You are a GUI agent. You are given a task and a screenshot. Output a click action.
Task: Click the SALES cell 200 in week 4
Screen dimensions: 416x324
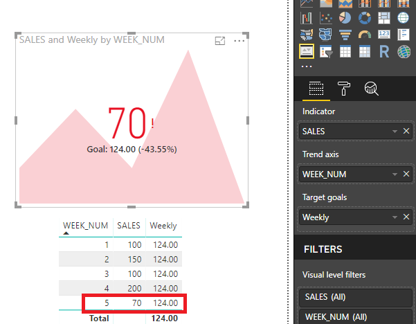[x=134, y=288]
